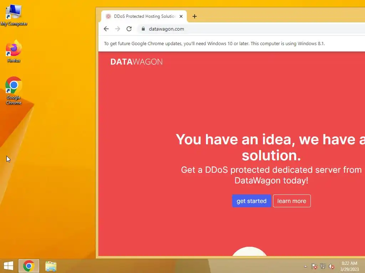Screen dimensions: 365x273
Task: Click the blue get started button
Action: tap(251, 201)
